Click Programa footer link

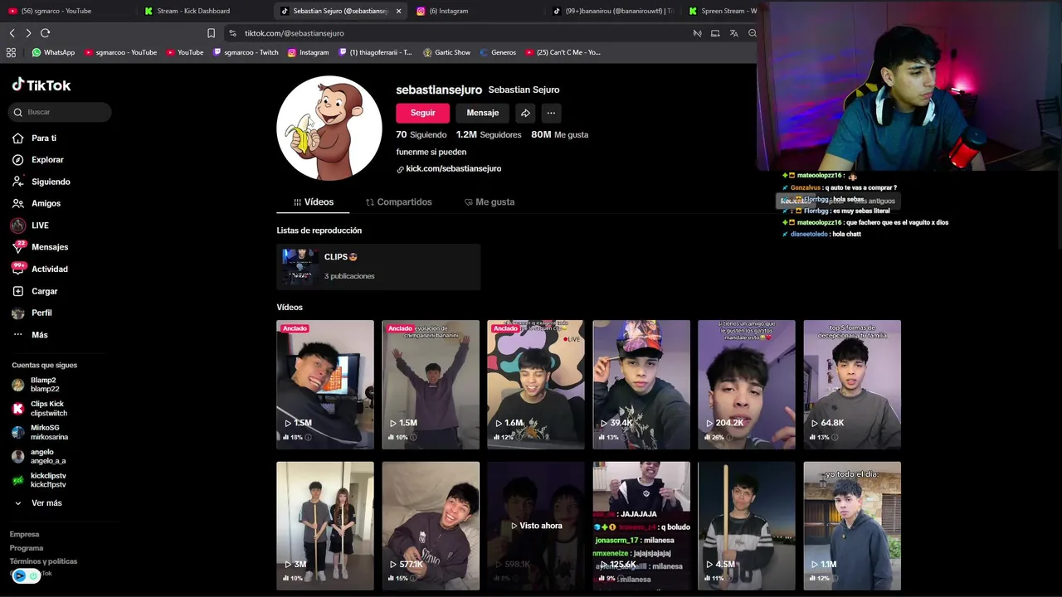pos(27,548)
